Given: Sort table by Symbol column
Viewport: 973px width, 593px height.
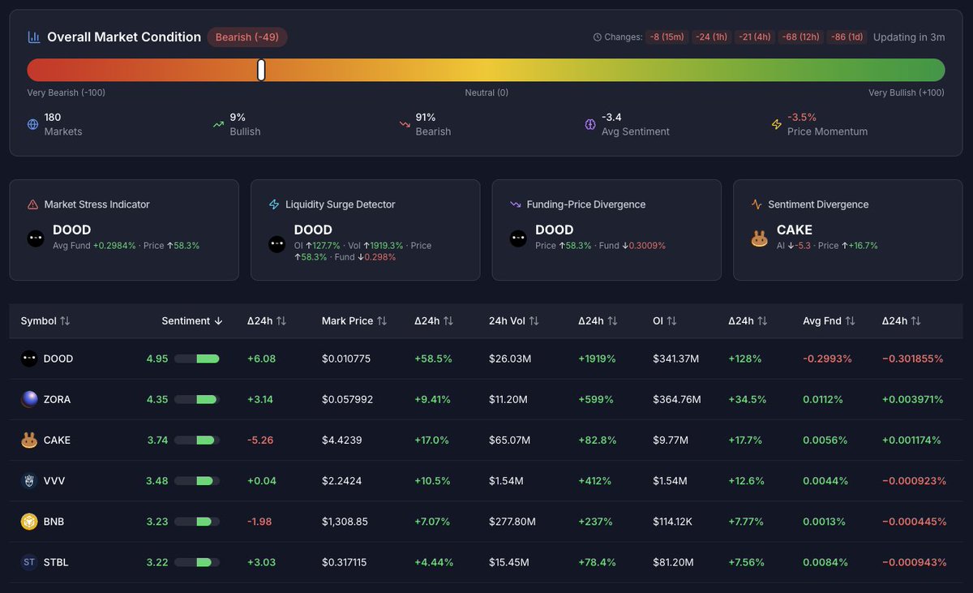Looking at the screenshot, I should point(45,320).
